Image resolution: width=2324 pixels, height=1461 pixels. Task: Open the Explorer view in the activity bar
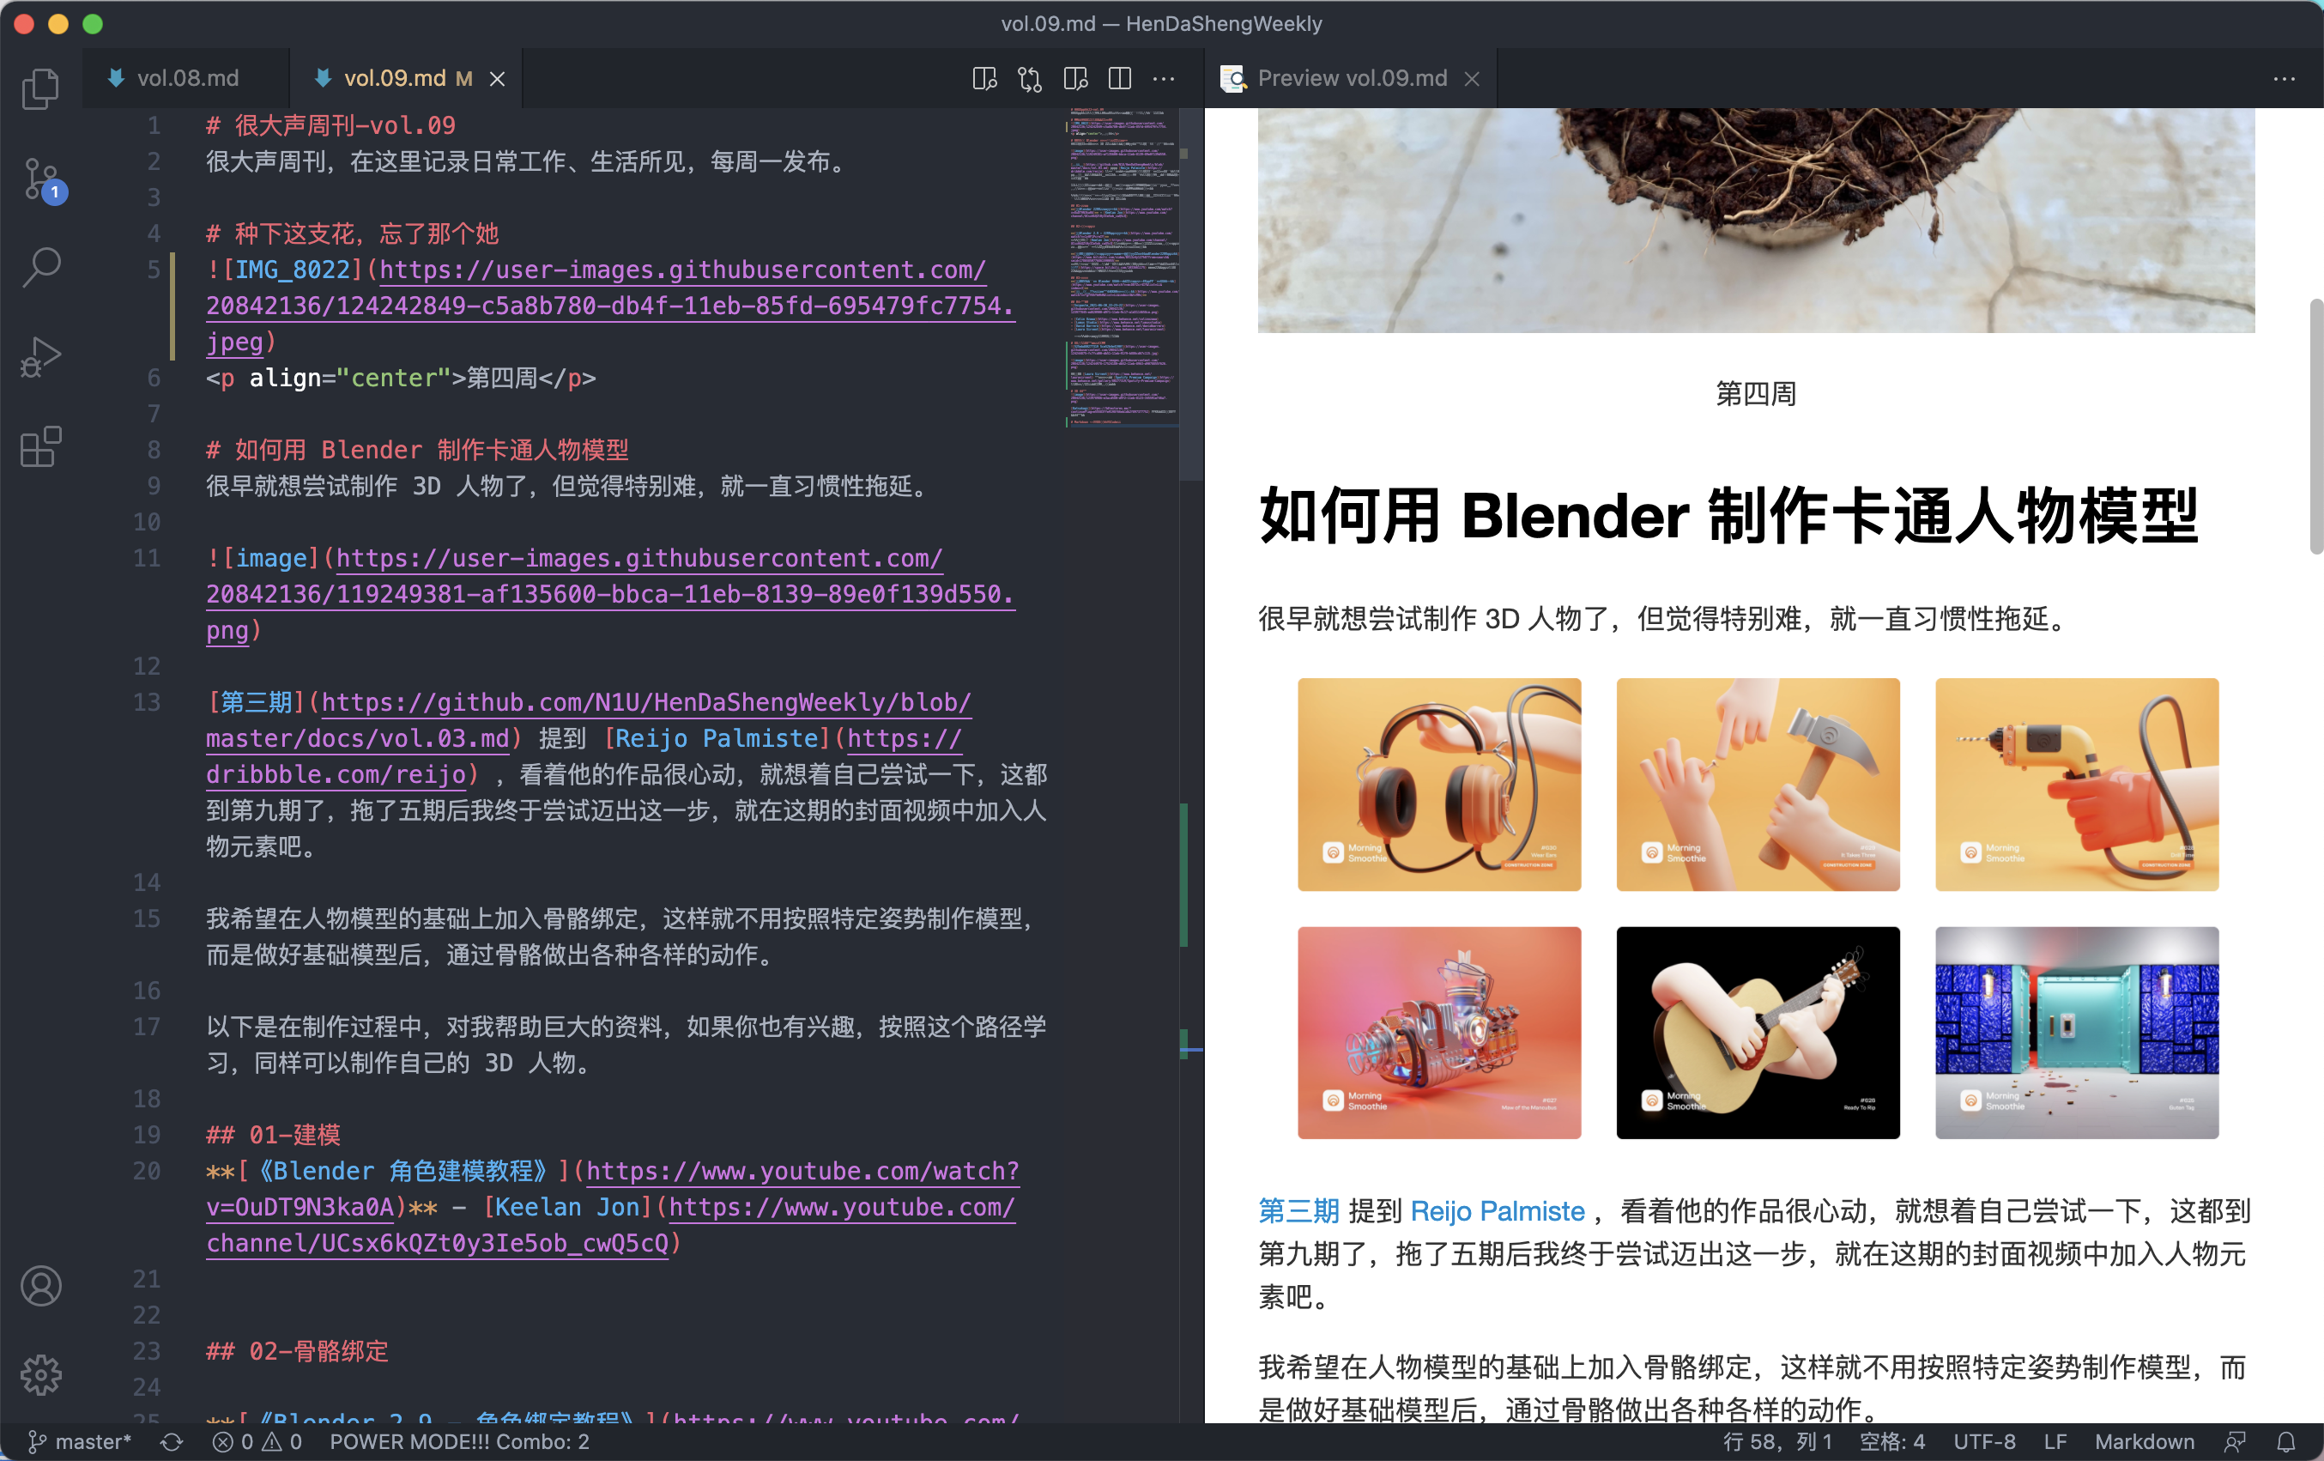(40, 88)
